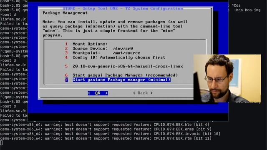The image size is (267, 150).
Task: Click the webcam video overlay
Action: click(227, 78)
